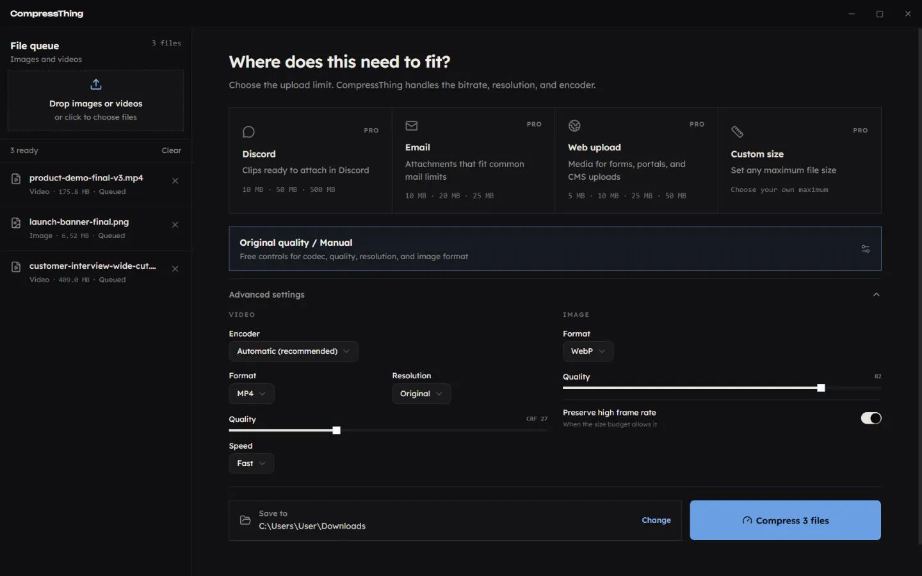Viewport: 922px width, 576px height.
Task: Remove customer-interview-wide-cut from the queue
Action: [175, 269]
